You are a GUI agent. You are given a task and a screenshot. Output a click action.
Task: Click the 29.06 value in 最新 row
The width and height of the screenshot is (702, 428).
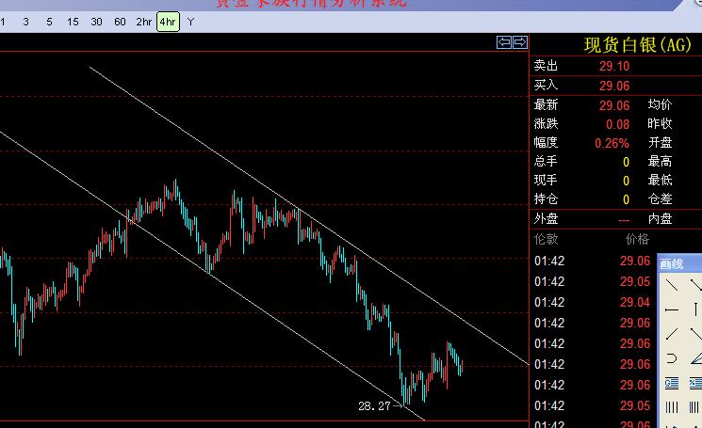(x=614, y=105)
